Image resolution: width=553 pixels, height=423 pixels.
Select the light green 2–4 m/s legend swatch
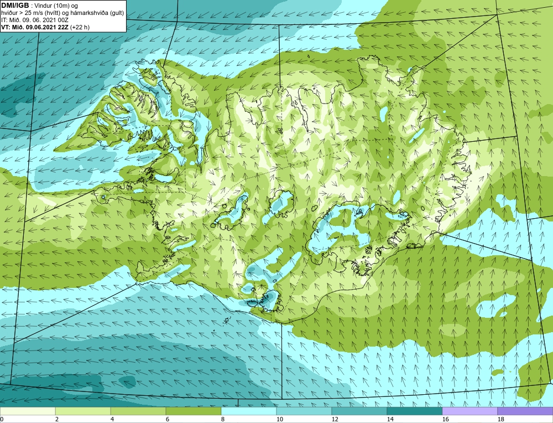coord(83,411)
